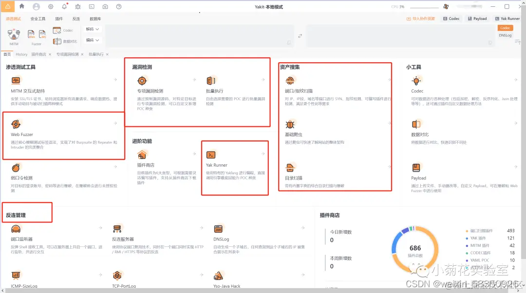526x293 pixels.
Task: Close the 专项漏洞检测 page tab
Action: click(x=82, y=54)
